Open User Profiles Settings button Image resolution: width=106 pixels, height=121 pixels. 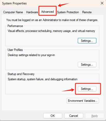click(x=87, y=65)
